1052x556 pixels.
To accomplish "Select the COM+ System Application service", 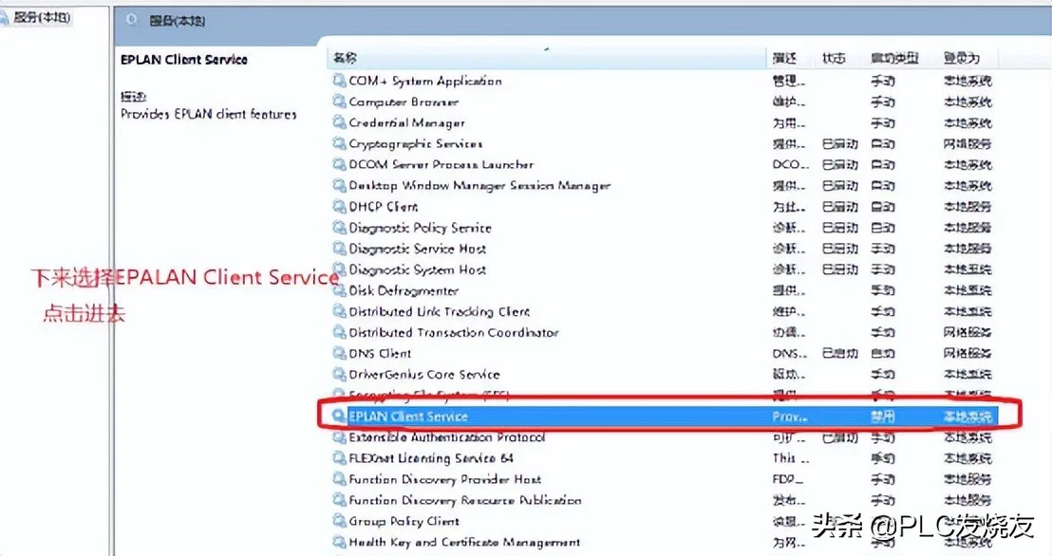I will point(425,81).
